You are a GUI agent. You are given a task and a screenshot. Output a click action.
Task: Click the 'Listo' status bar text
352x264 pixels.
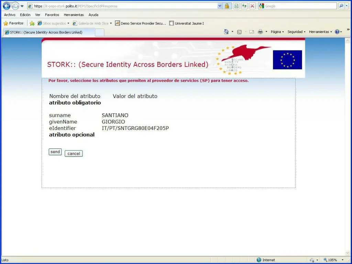pyautogui.click(x=5, y=260)
